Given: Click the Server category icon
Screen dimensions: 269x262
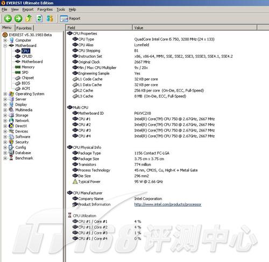Looking at the screenshot, I should [11, 99].
